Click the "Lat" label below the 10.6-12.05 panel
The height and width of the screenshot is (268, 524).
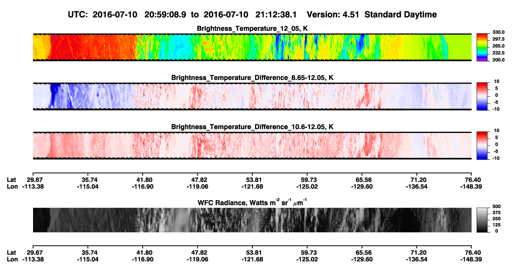click(12, 180)
